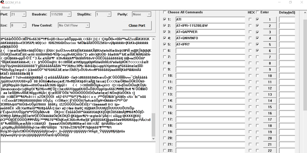Image resolution: width=307 pixels, height=153 pixels.
Task: Click the ATI command input field
Action: [x=210, y=19]
